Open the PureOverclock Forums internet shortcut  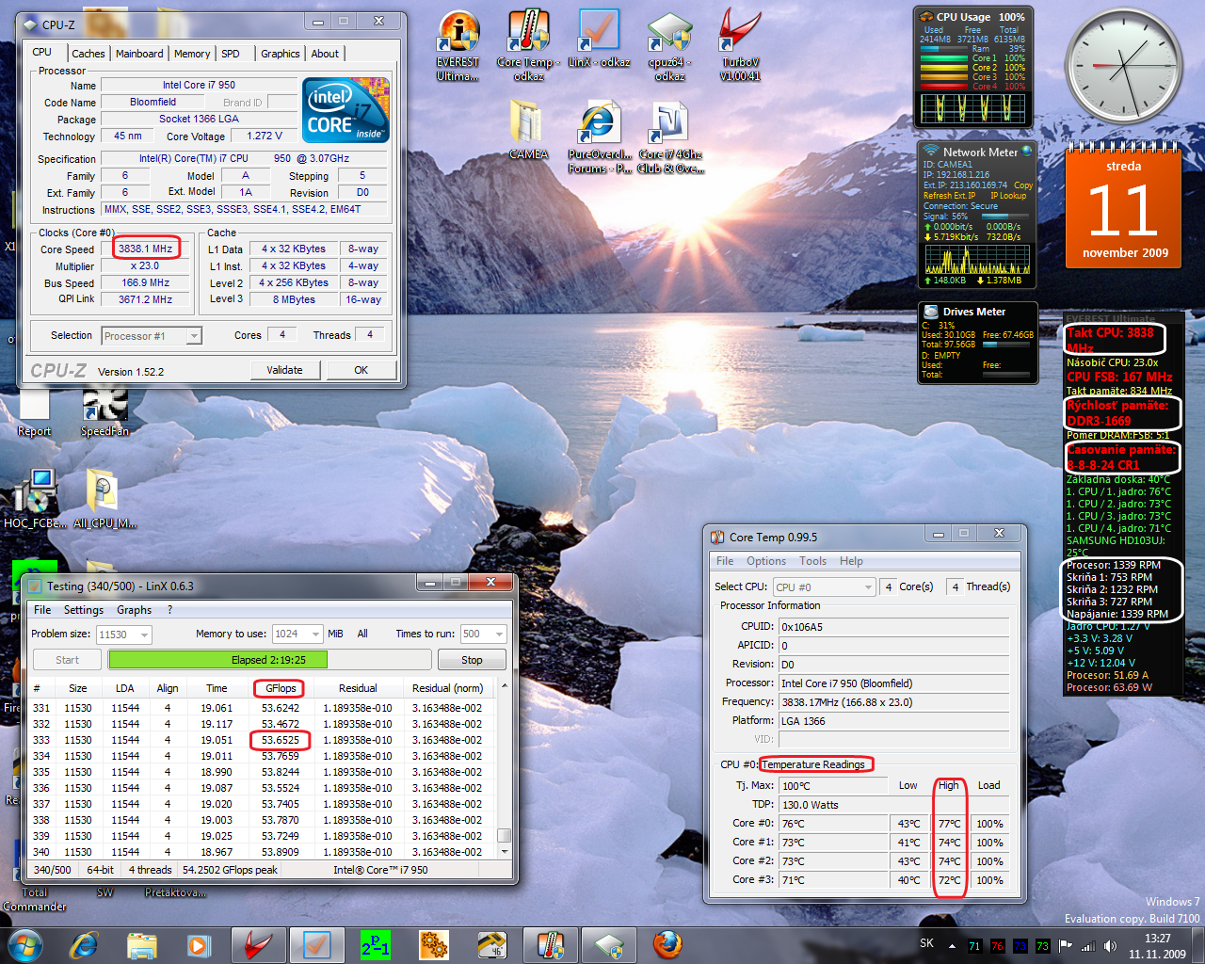coord(600,137)
